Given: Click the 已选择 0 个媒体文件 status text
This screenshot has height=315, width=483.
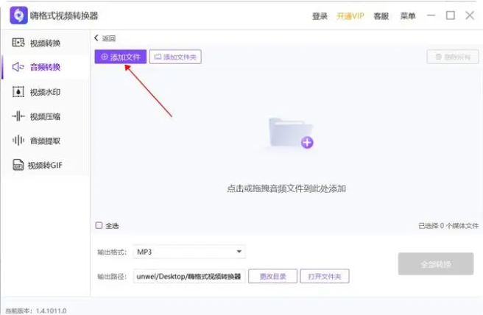Looking at the screenshot, I should pos(448,226).
